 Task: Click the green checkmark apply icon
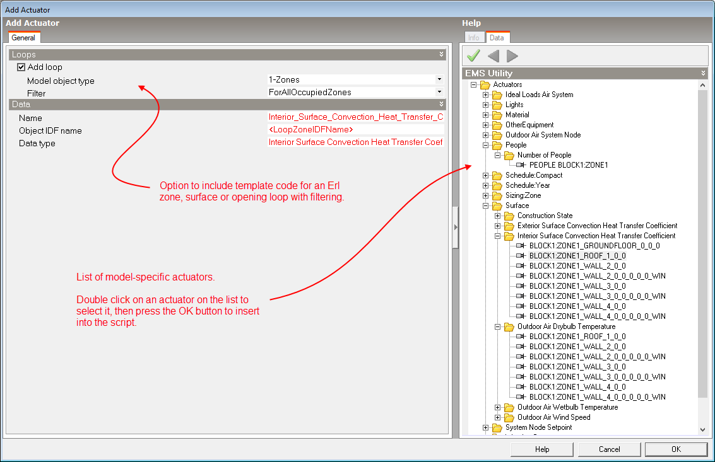tap(473, 56)
